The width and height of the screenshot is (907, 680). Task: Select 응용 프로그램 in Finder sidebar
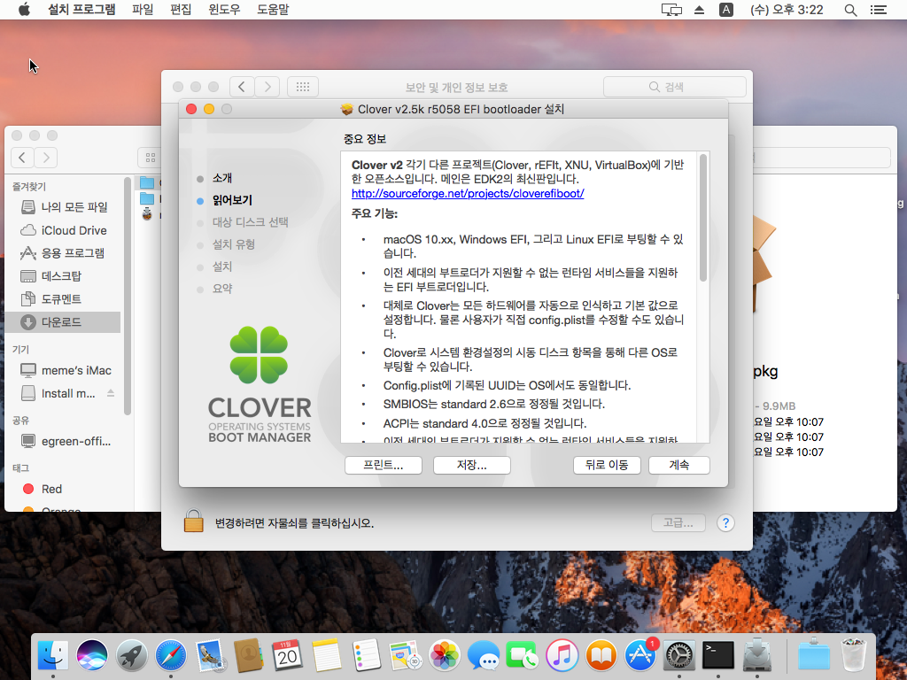(64, 253)
